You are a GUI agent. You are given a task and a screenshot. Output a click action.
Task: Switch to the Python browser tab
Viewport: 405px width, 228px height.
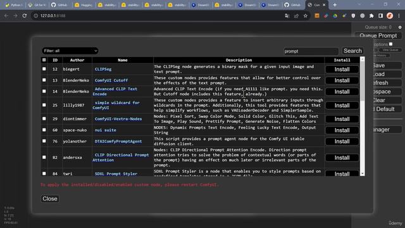click(x=14, y=5)
